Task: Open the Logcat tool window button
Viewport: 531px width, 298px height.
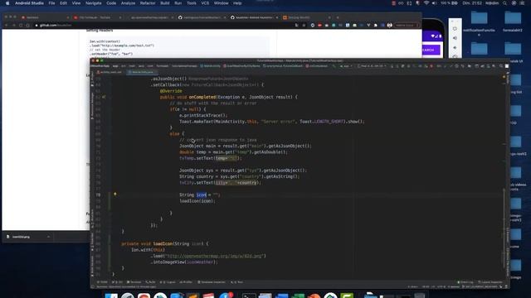Action: (168, 282)
